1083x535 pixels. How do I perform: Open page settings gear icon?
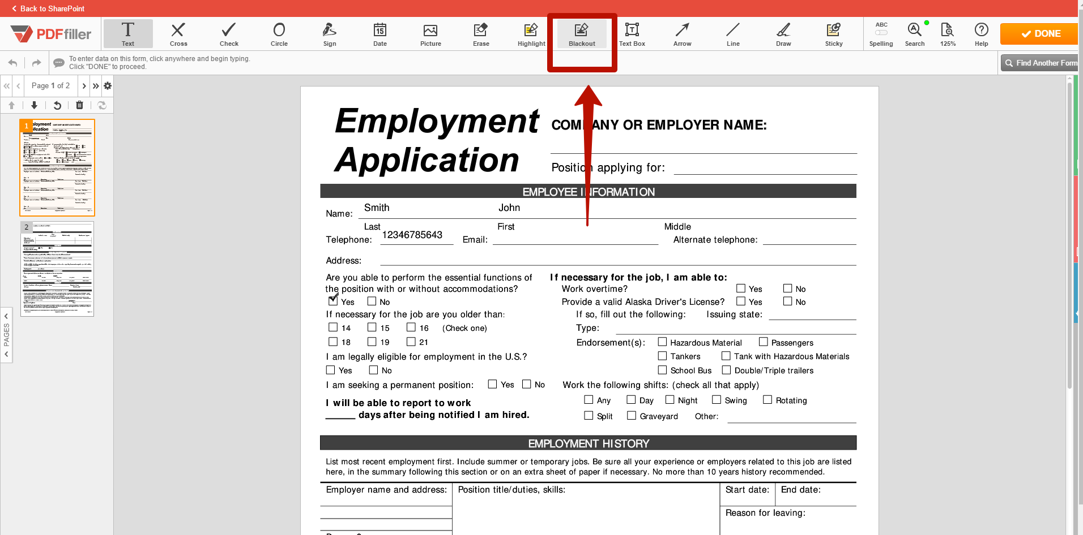pyautogui.click(x=108, y=86)
